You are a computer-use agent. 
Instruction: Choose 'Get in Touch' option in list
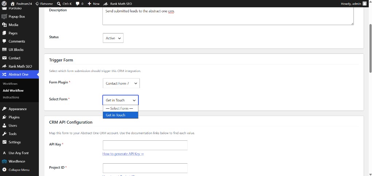pyautogui.click(x=121, y=115)
